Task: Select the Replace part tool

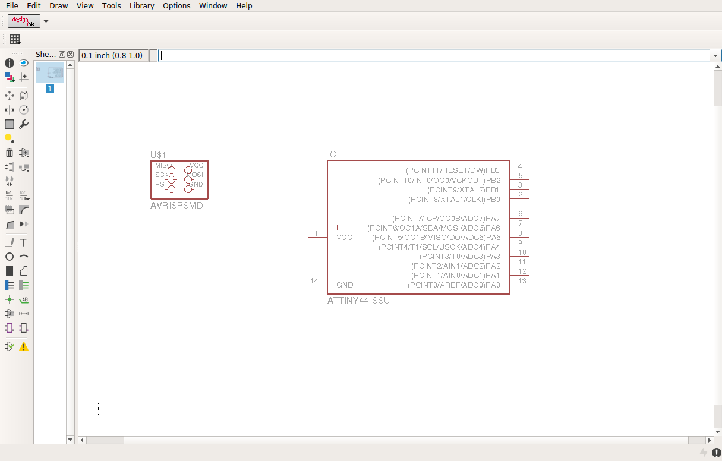Action: coord(24,167)
